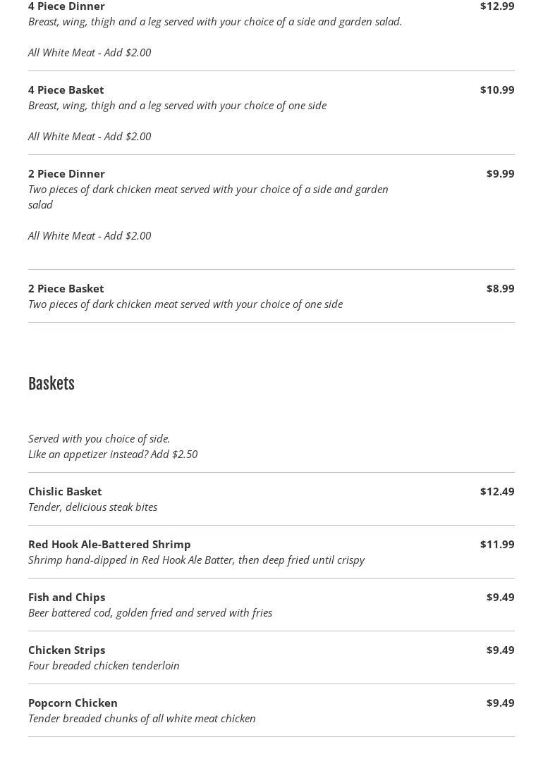Click the 4 Piece Dinner item title
The height and width of the screenshot is (773, 543).
(66, 6)
